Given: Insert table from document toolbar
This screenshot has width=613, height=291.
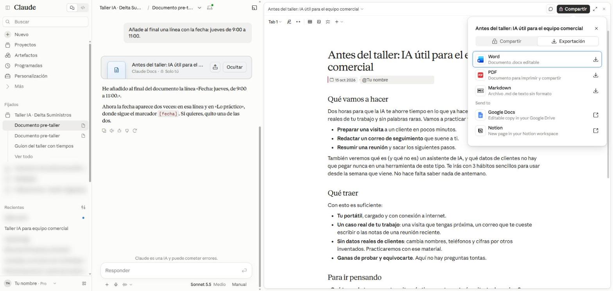Looking at the screenshot, I should (310, 22).
